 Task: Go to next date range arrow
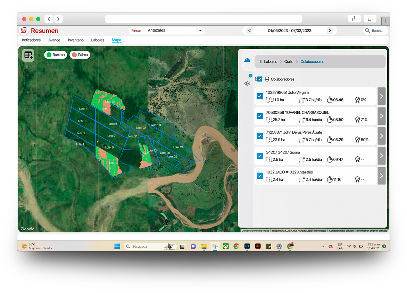pyautogui.click(x=330, y=30)
